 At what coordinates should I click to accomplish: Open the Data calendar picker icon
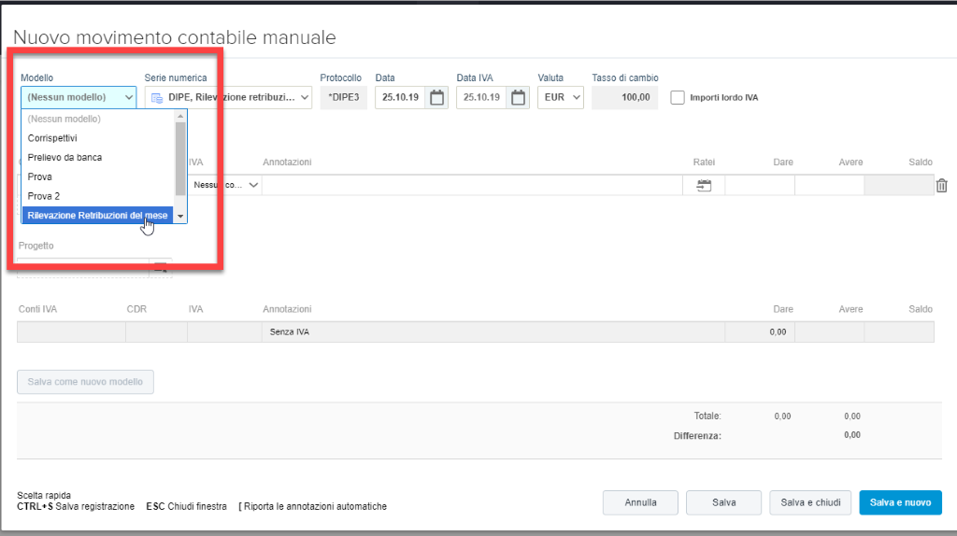[436, 97]
